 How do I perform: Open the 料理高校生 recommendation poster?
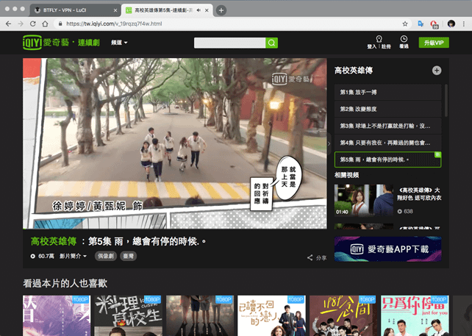click(x=128, y=315)
